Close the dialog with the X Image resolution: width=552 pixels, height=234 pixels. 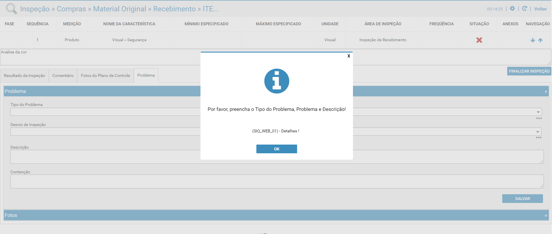point(349,56)
